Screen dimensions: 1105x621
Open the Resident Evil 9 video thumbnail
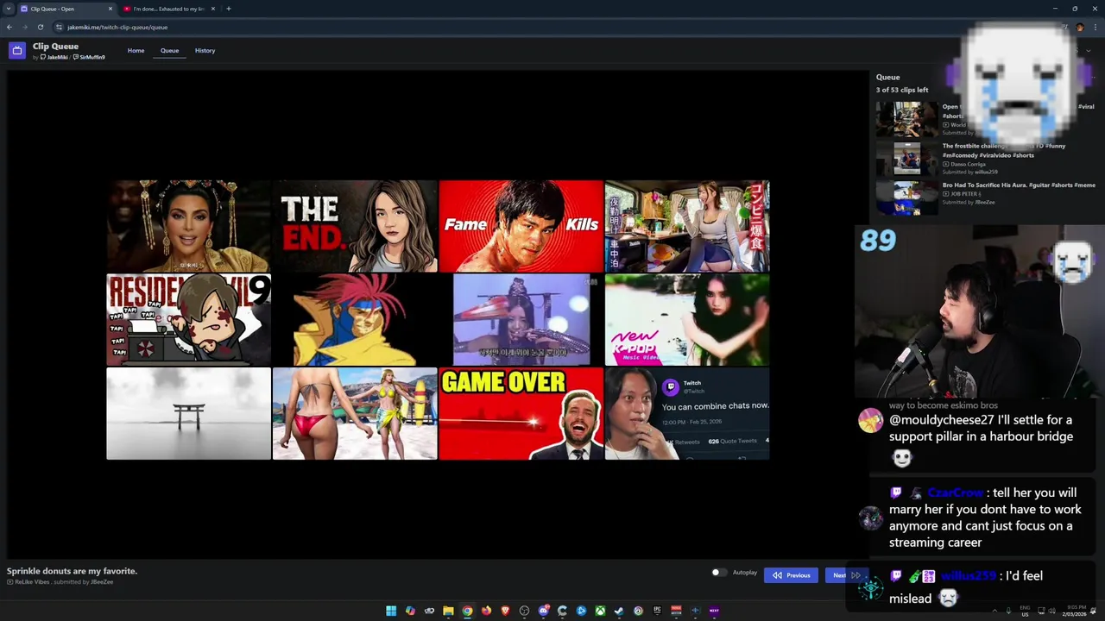tap(188, 320)
